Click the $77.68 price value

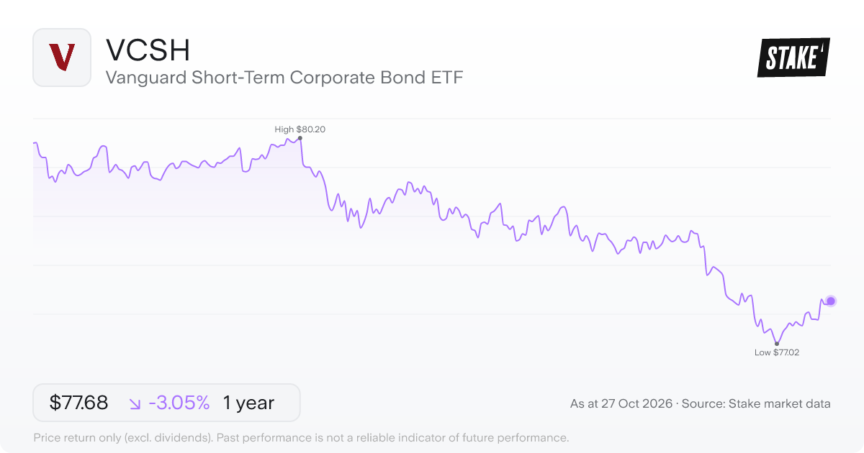[x=78, y=403]
